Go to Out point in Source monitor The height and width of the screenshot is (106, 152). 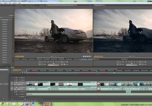click(42, 64)
